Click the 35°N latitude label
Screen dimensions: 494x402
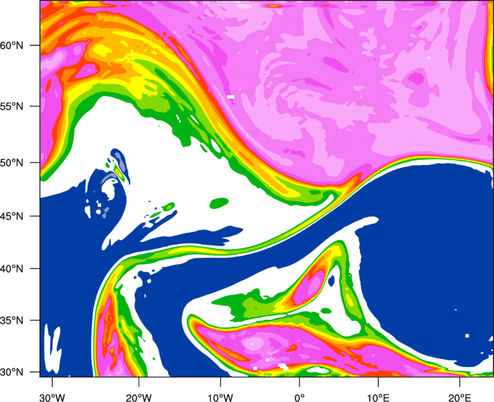coord(12,321)
